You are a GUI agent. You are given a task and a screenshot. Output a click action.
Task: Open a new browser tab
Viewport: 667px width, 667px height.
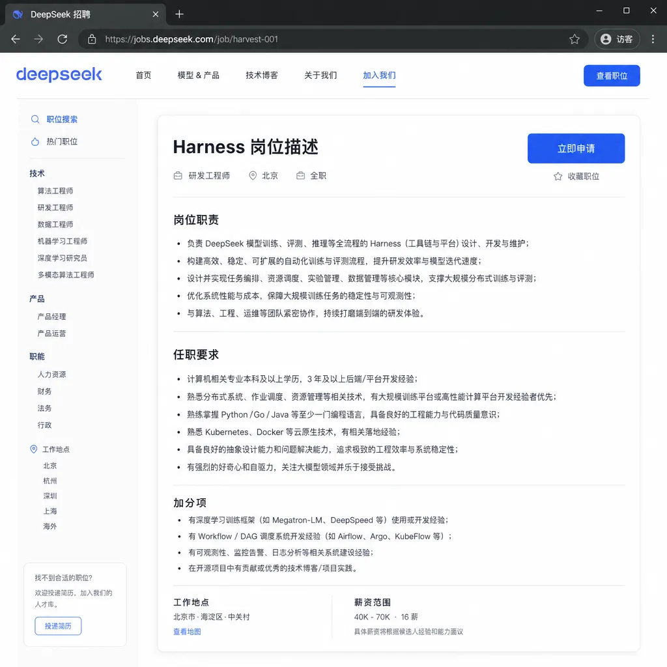pos(179,14)
